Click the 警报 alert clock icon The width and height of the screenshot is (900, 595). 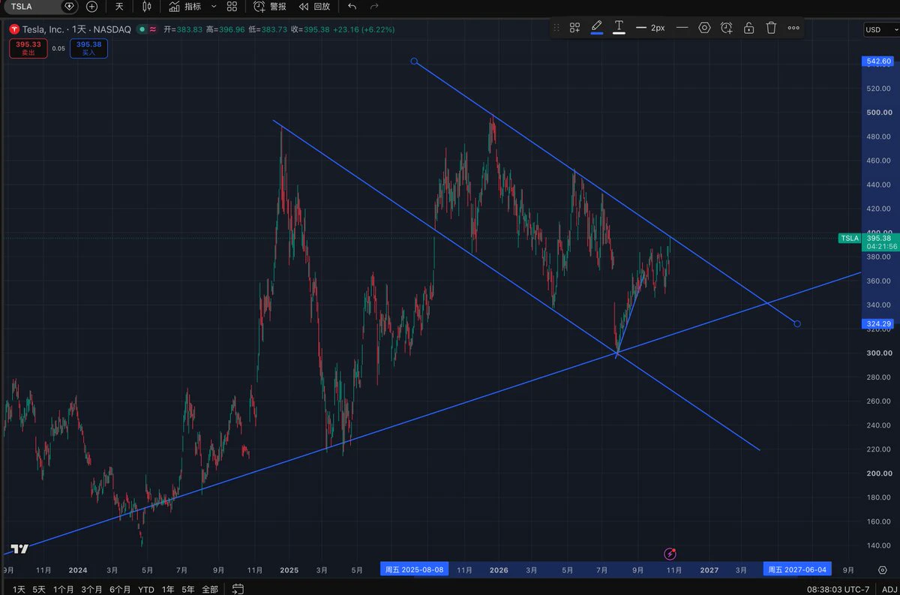click(259, 6)
